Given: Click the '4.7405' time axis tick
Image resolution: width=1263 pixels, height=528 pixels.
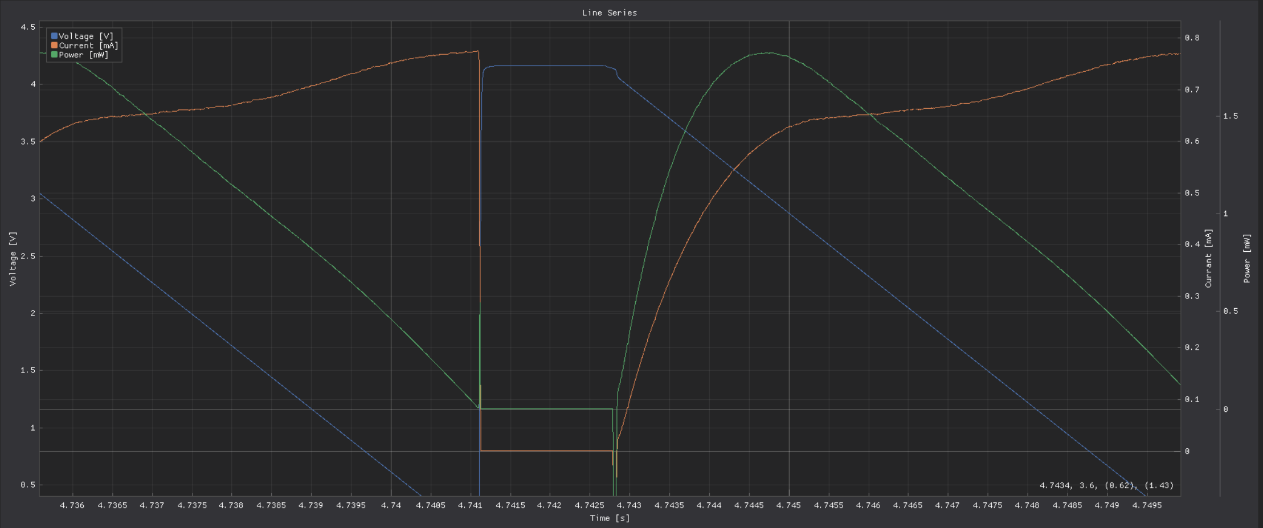Looking at the screenshot, I should click(431, 505).
